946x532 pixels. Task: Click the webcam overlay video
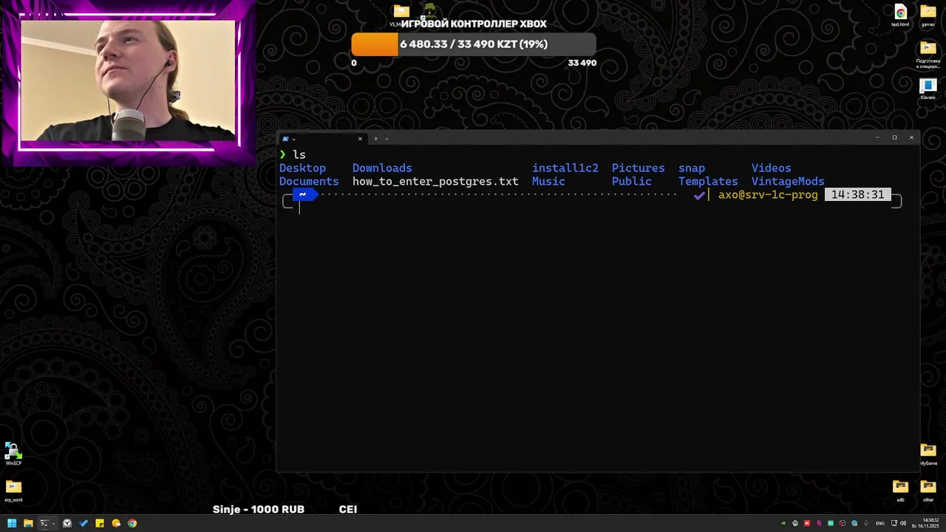128,81
